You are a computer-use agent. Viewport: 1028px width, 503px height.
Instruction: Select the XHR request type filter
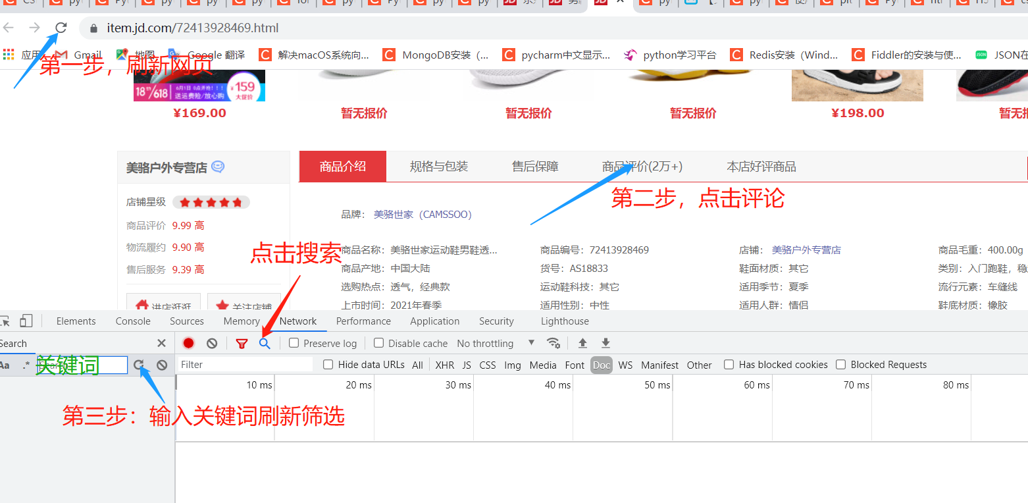[x=444, y=365]
